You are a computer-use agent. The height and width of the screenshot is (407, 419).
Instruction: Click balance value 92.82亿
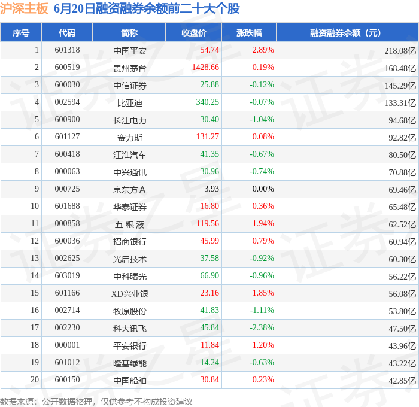(402, 138)
